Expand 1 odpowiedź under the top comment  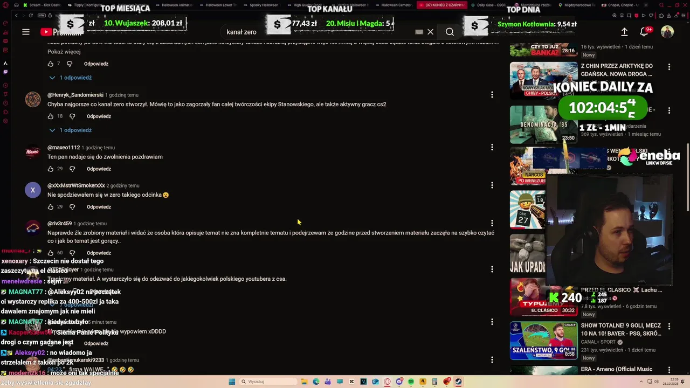[x=70, y=78]
